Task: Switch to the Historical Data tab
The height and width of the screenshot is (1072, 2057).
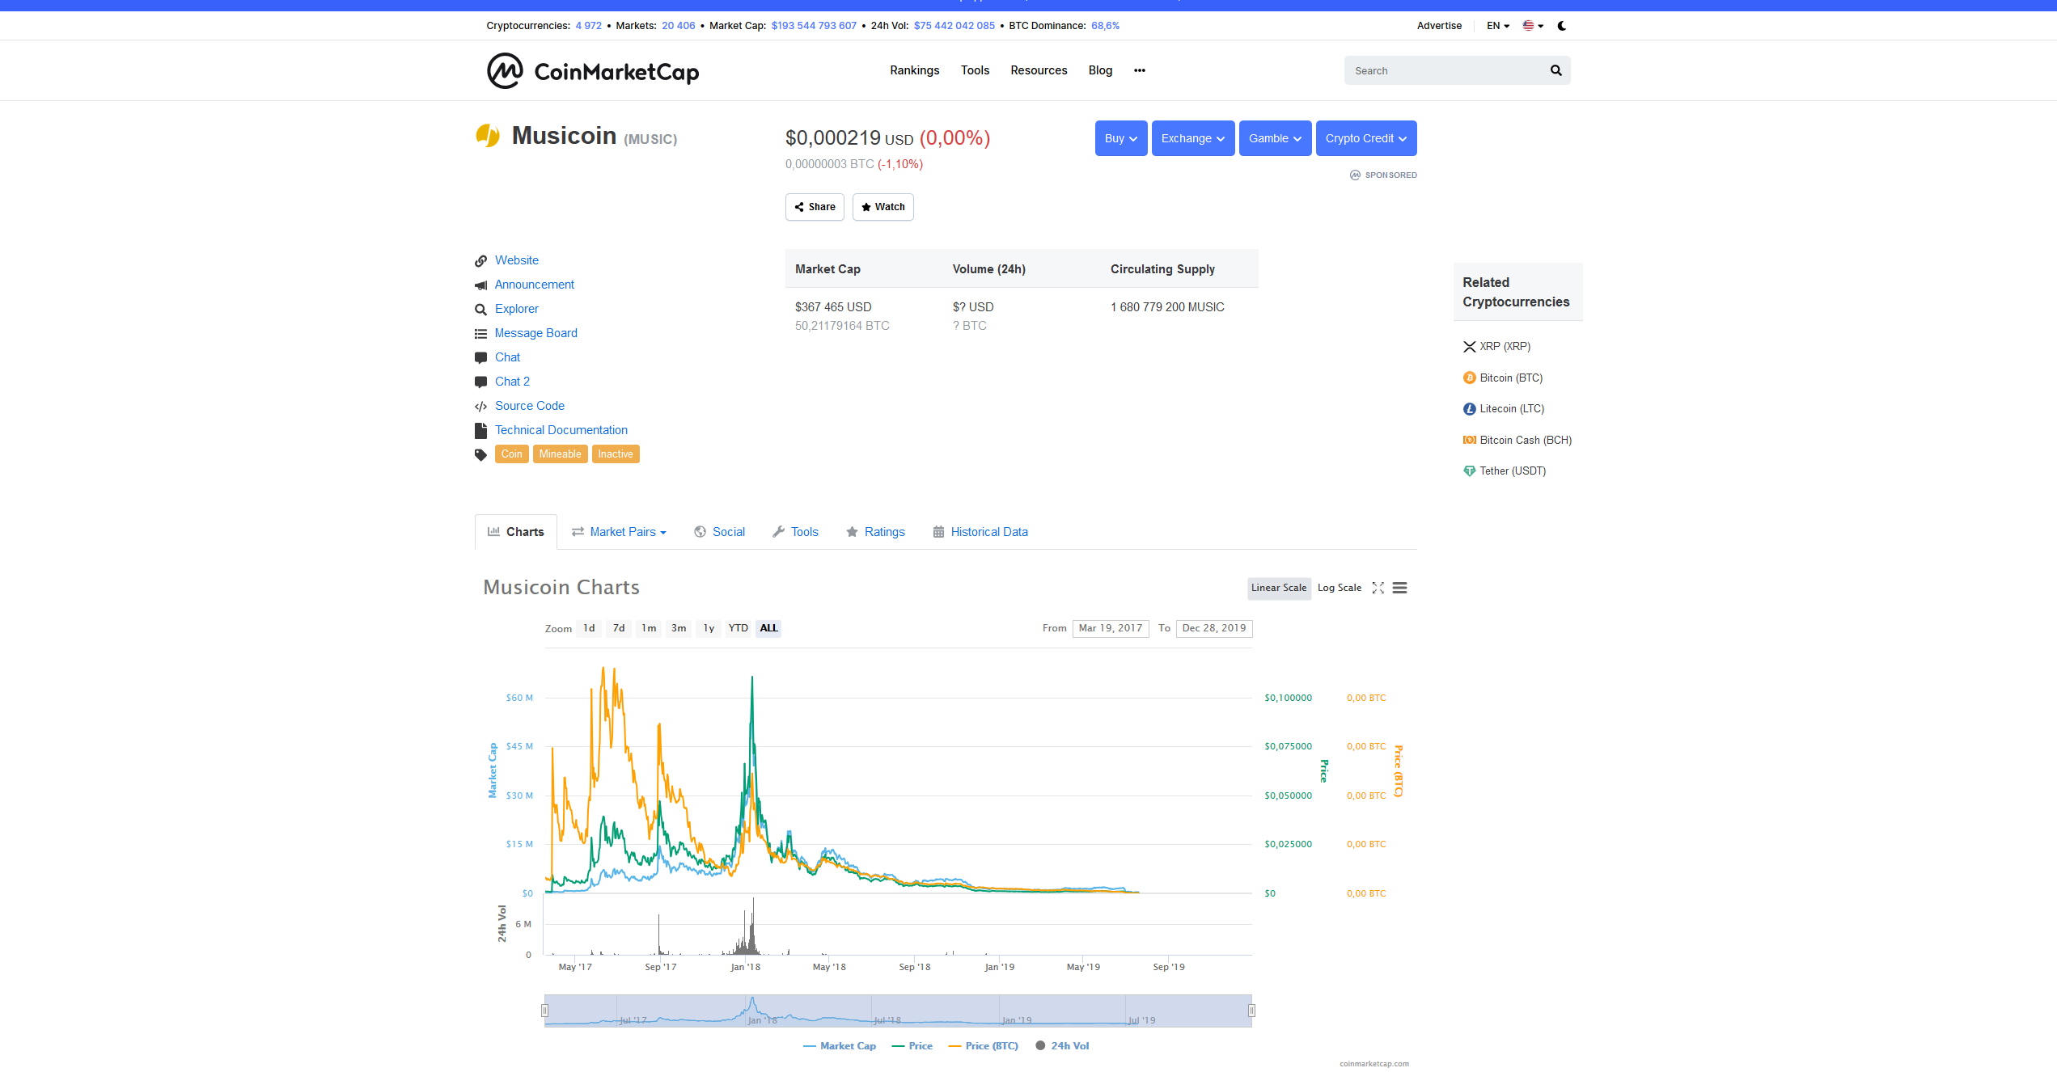Action: point(980,532)
